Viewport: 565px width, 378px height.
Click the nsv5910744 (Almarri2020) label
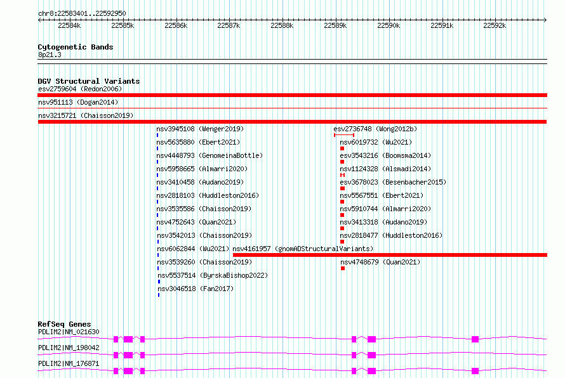coord(385,209)
